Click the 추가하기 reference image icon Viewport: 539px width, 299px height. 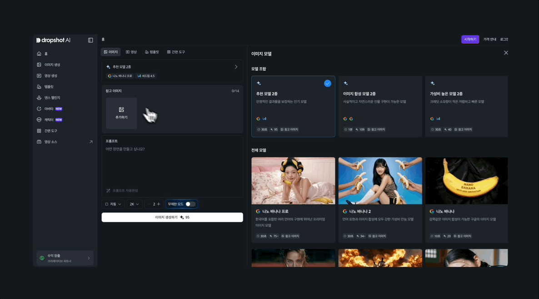(x=121, y=110)
